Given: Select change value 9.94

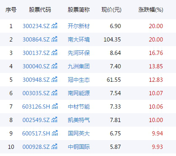Looking at the screenshot, I should (x=157, y=133).
